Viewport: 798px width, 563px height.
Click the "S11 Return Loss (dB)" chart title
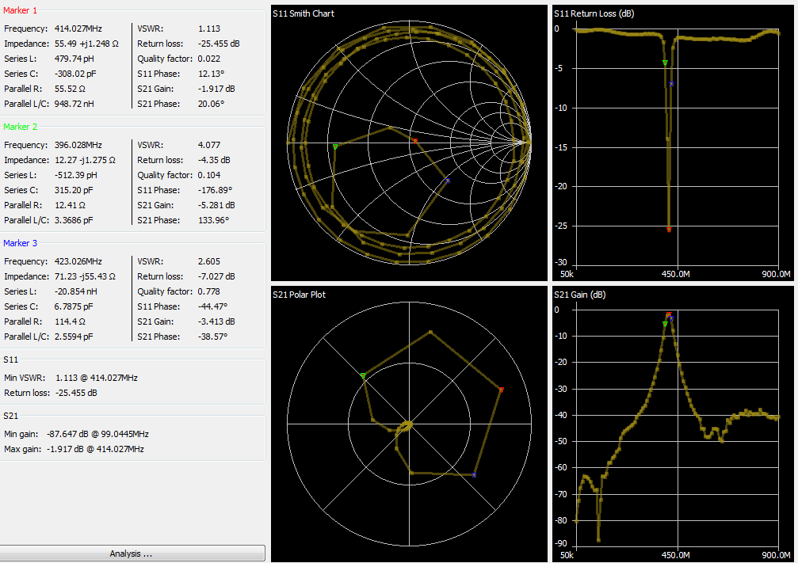(594, 13)
